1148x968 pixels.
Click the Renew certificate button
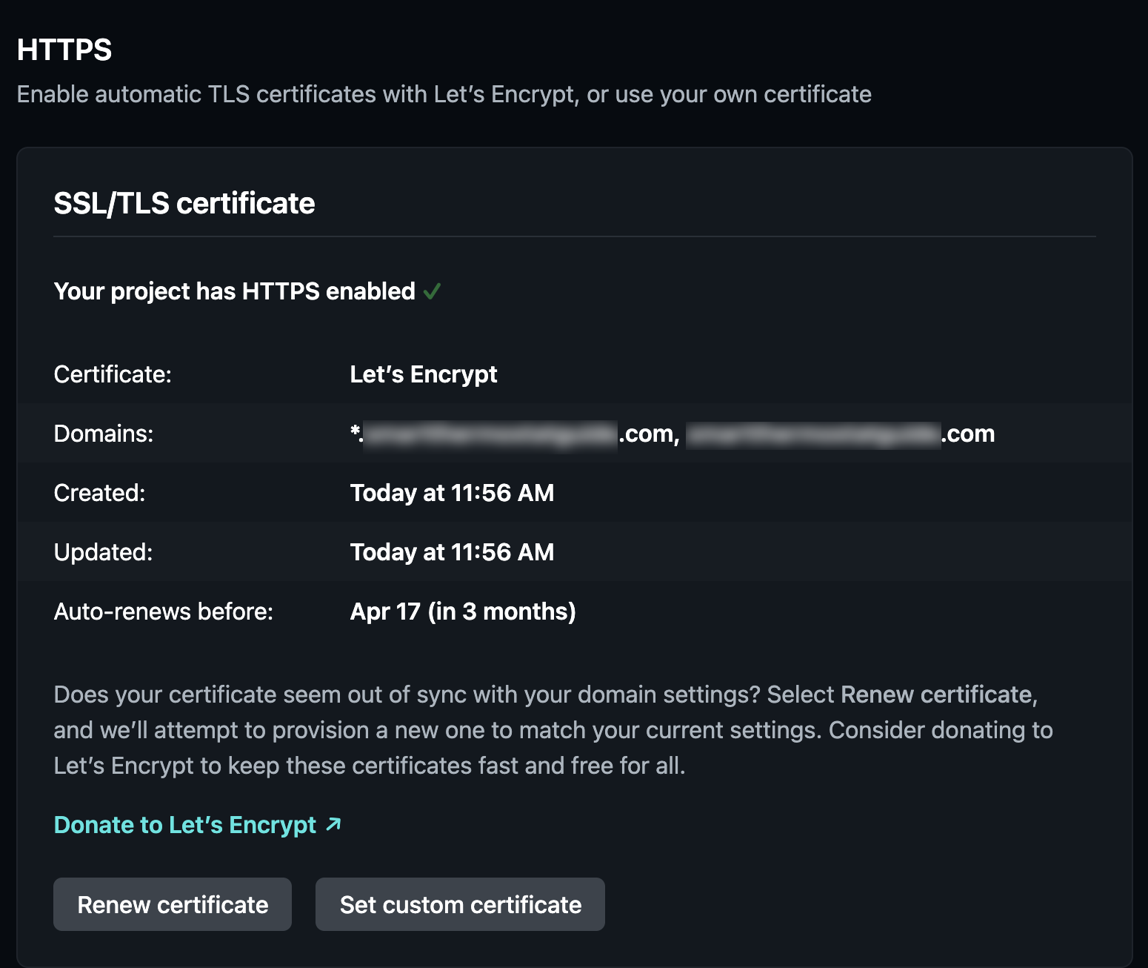point(172,904)
